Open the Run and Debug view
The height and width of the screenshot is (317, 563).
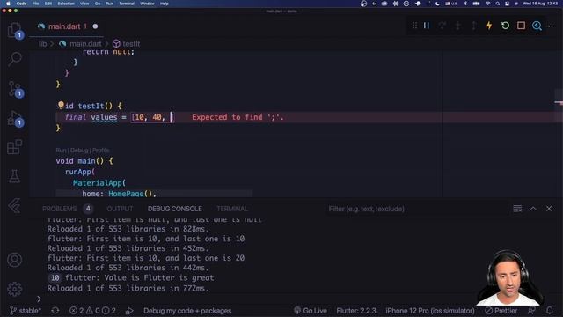point(15,118)
